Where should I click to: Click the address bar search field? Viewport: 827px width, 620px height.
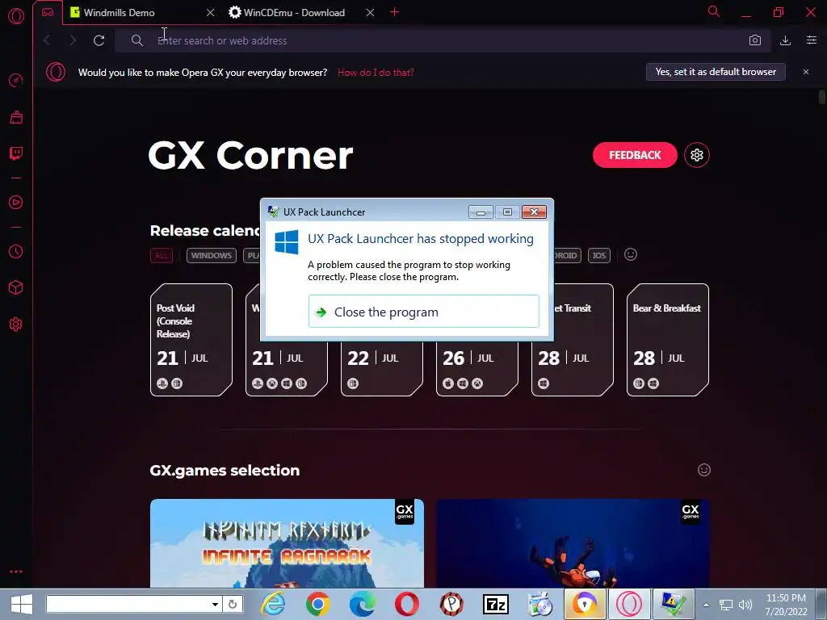tap(442, 40)
